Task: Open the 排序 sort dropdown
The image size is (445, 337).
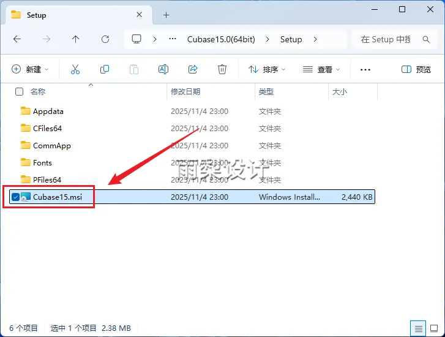Action: (267, 69)
